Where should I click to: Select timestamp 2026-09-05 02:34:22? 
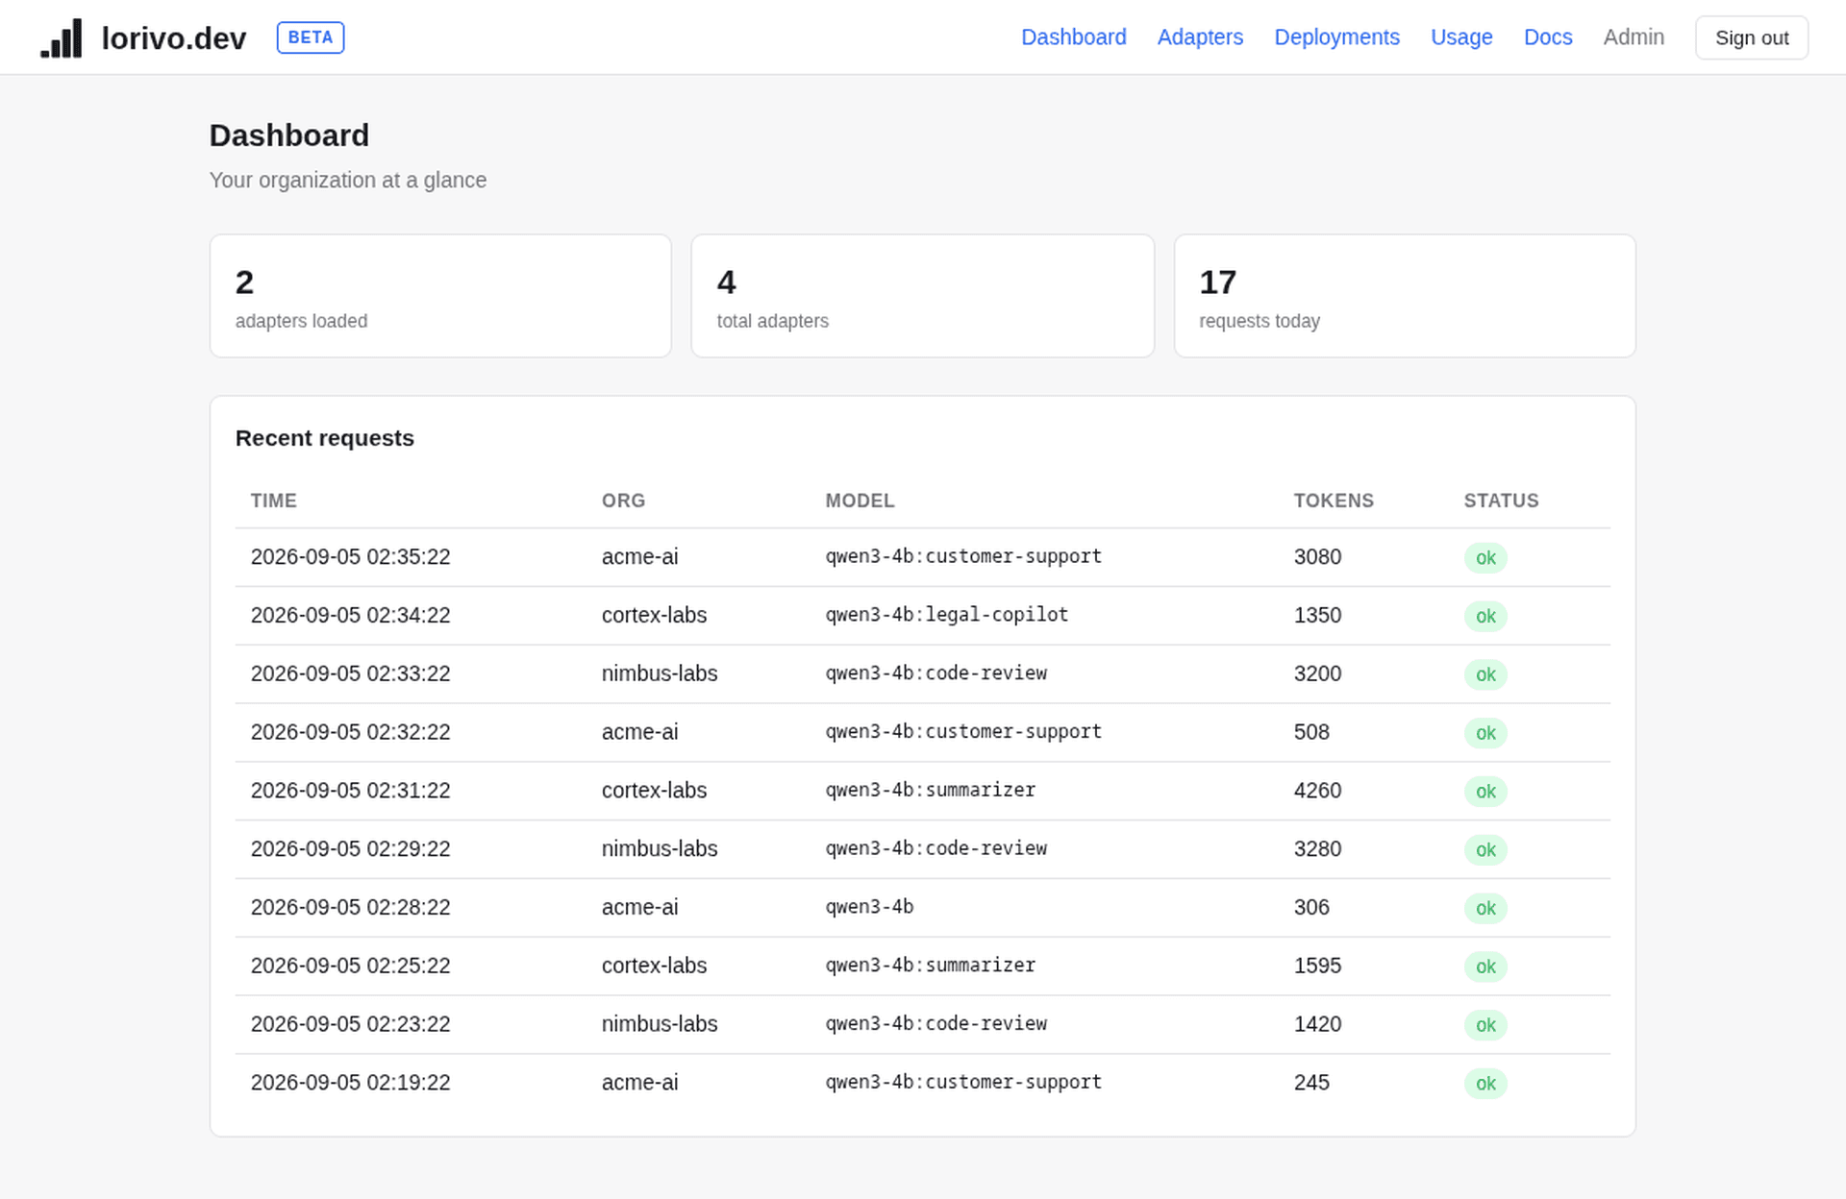tap(350, 616)
